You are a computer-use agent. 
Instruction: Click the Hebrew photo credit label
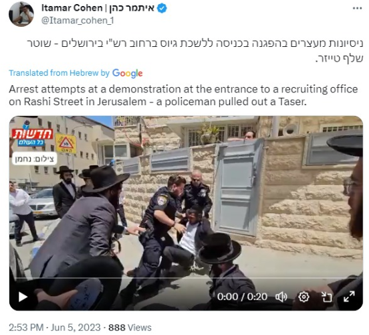point(34,159)
